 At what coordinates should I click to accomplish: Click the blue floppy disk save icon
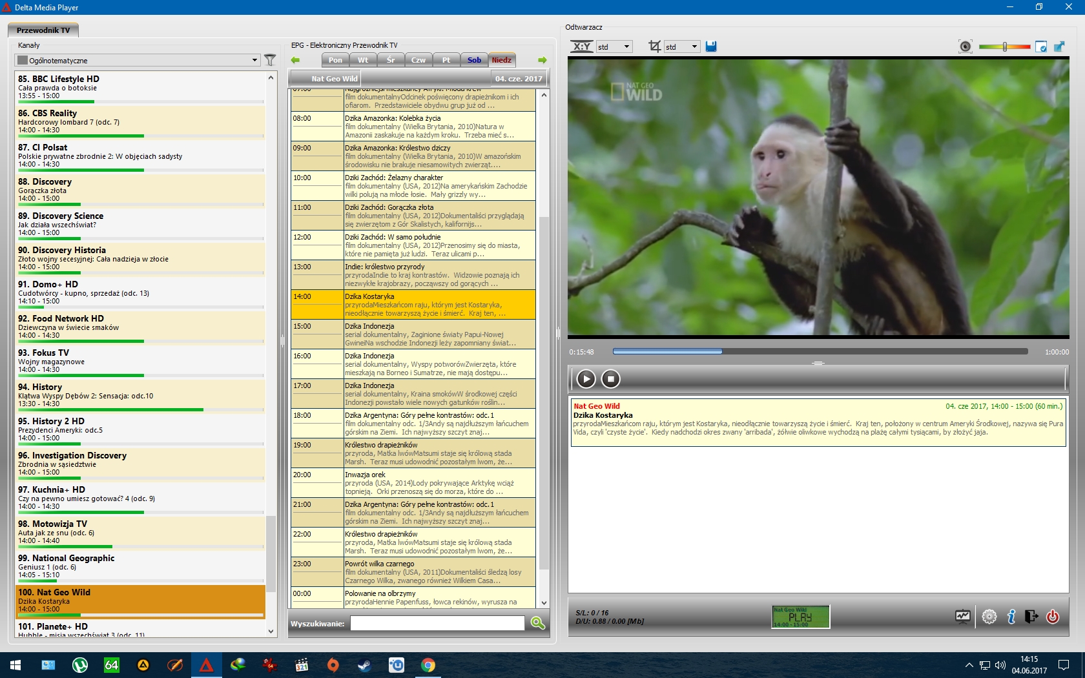point(711,46)
